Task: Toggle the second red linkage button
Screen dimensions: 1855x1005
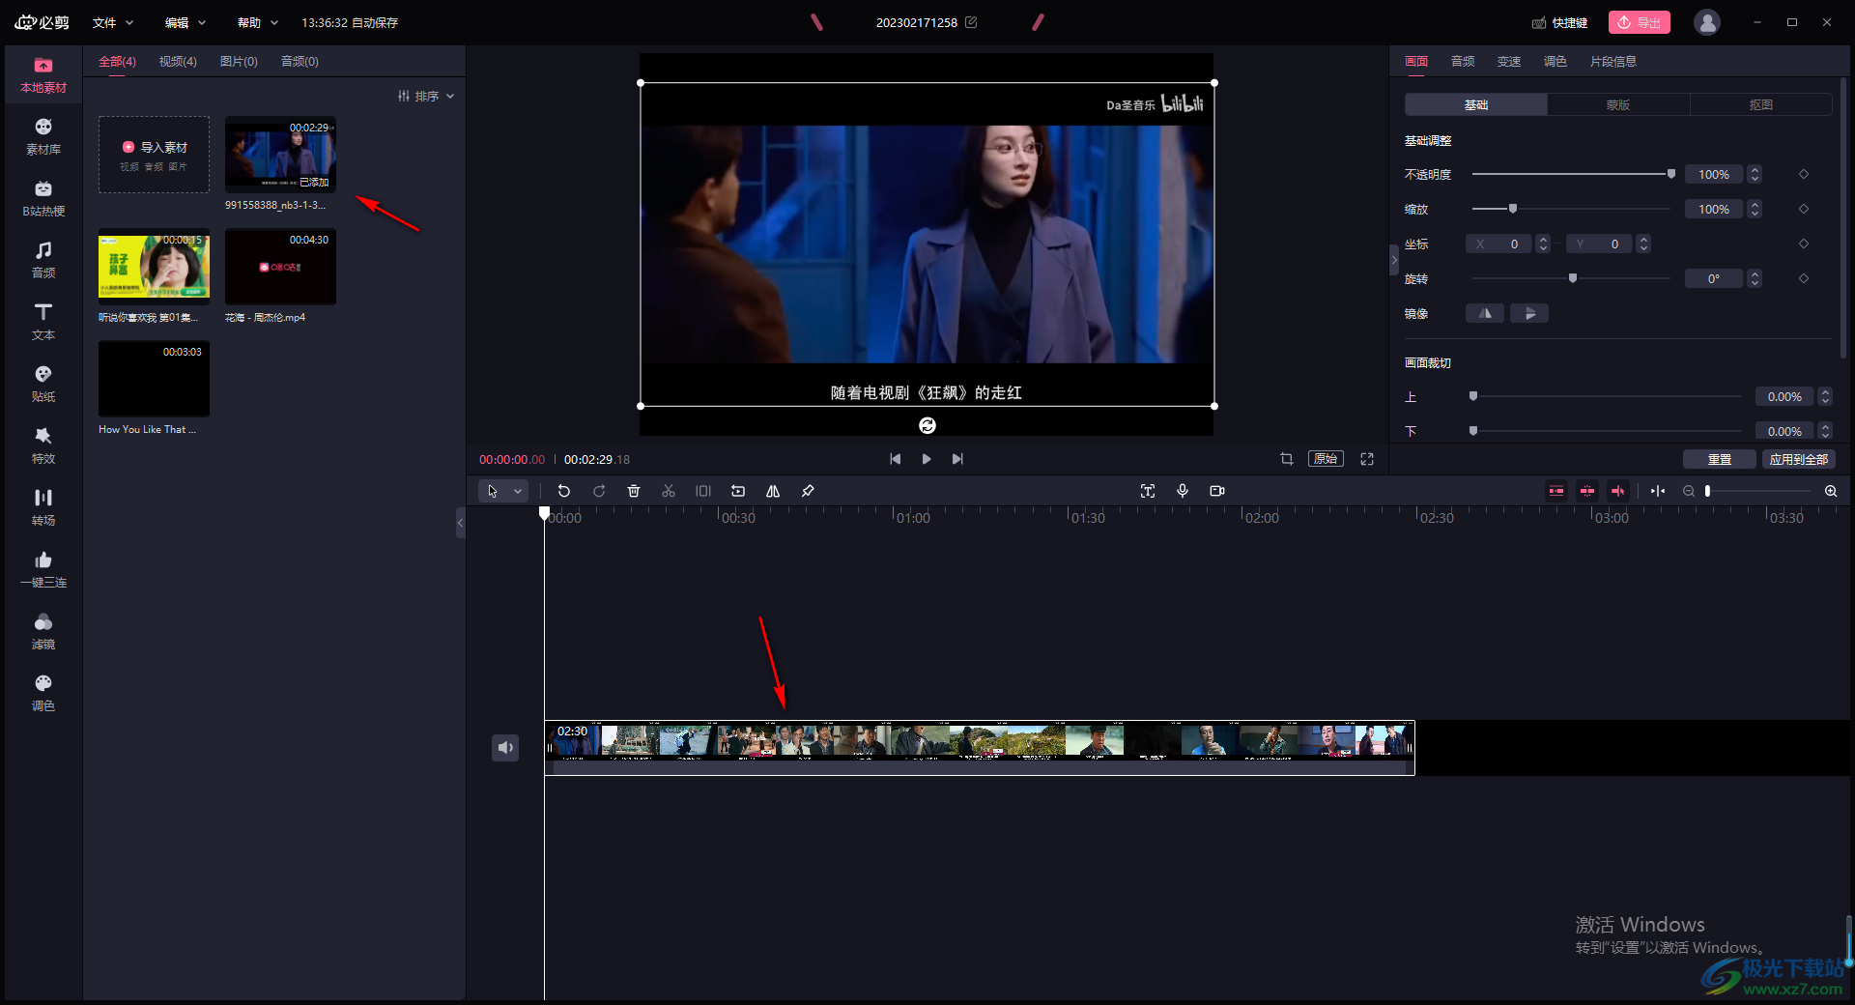Action: 1587,491
